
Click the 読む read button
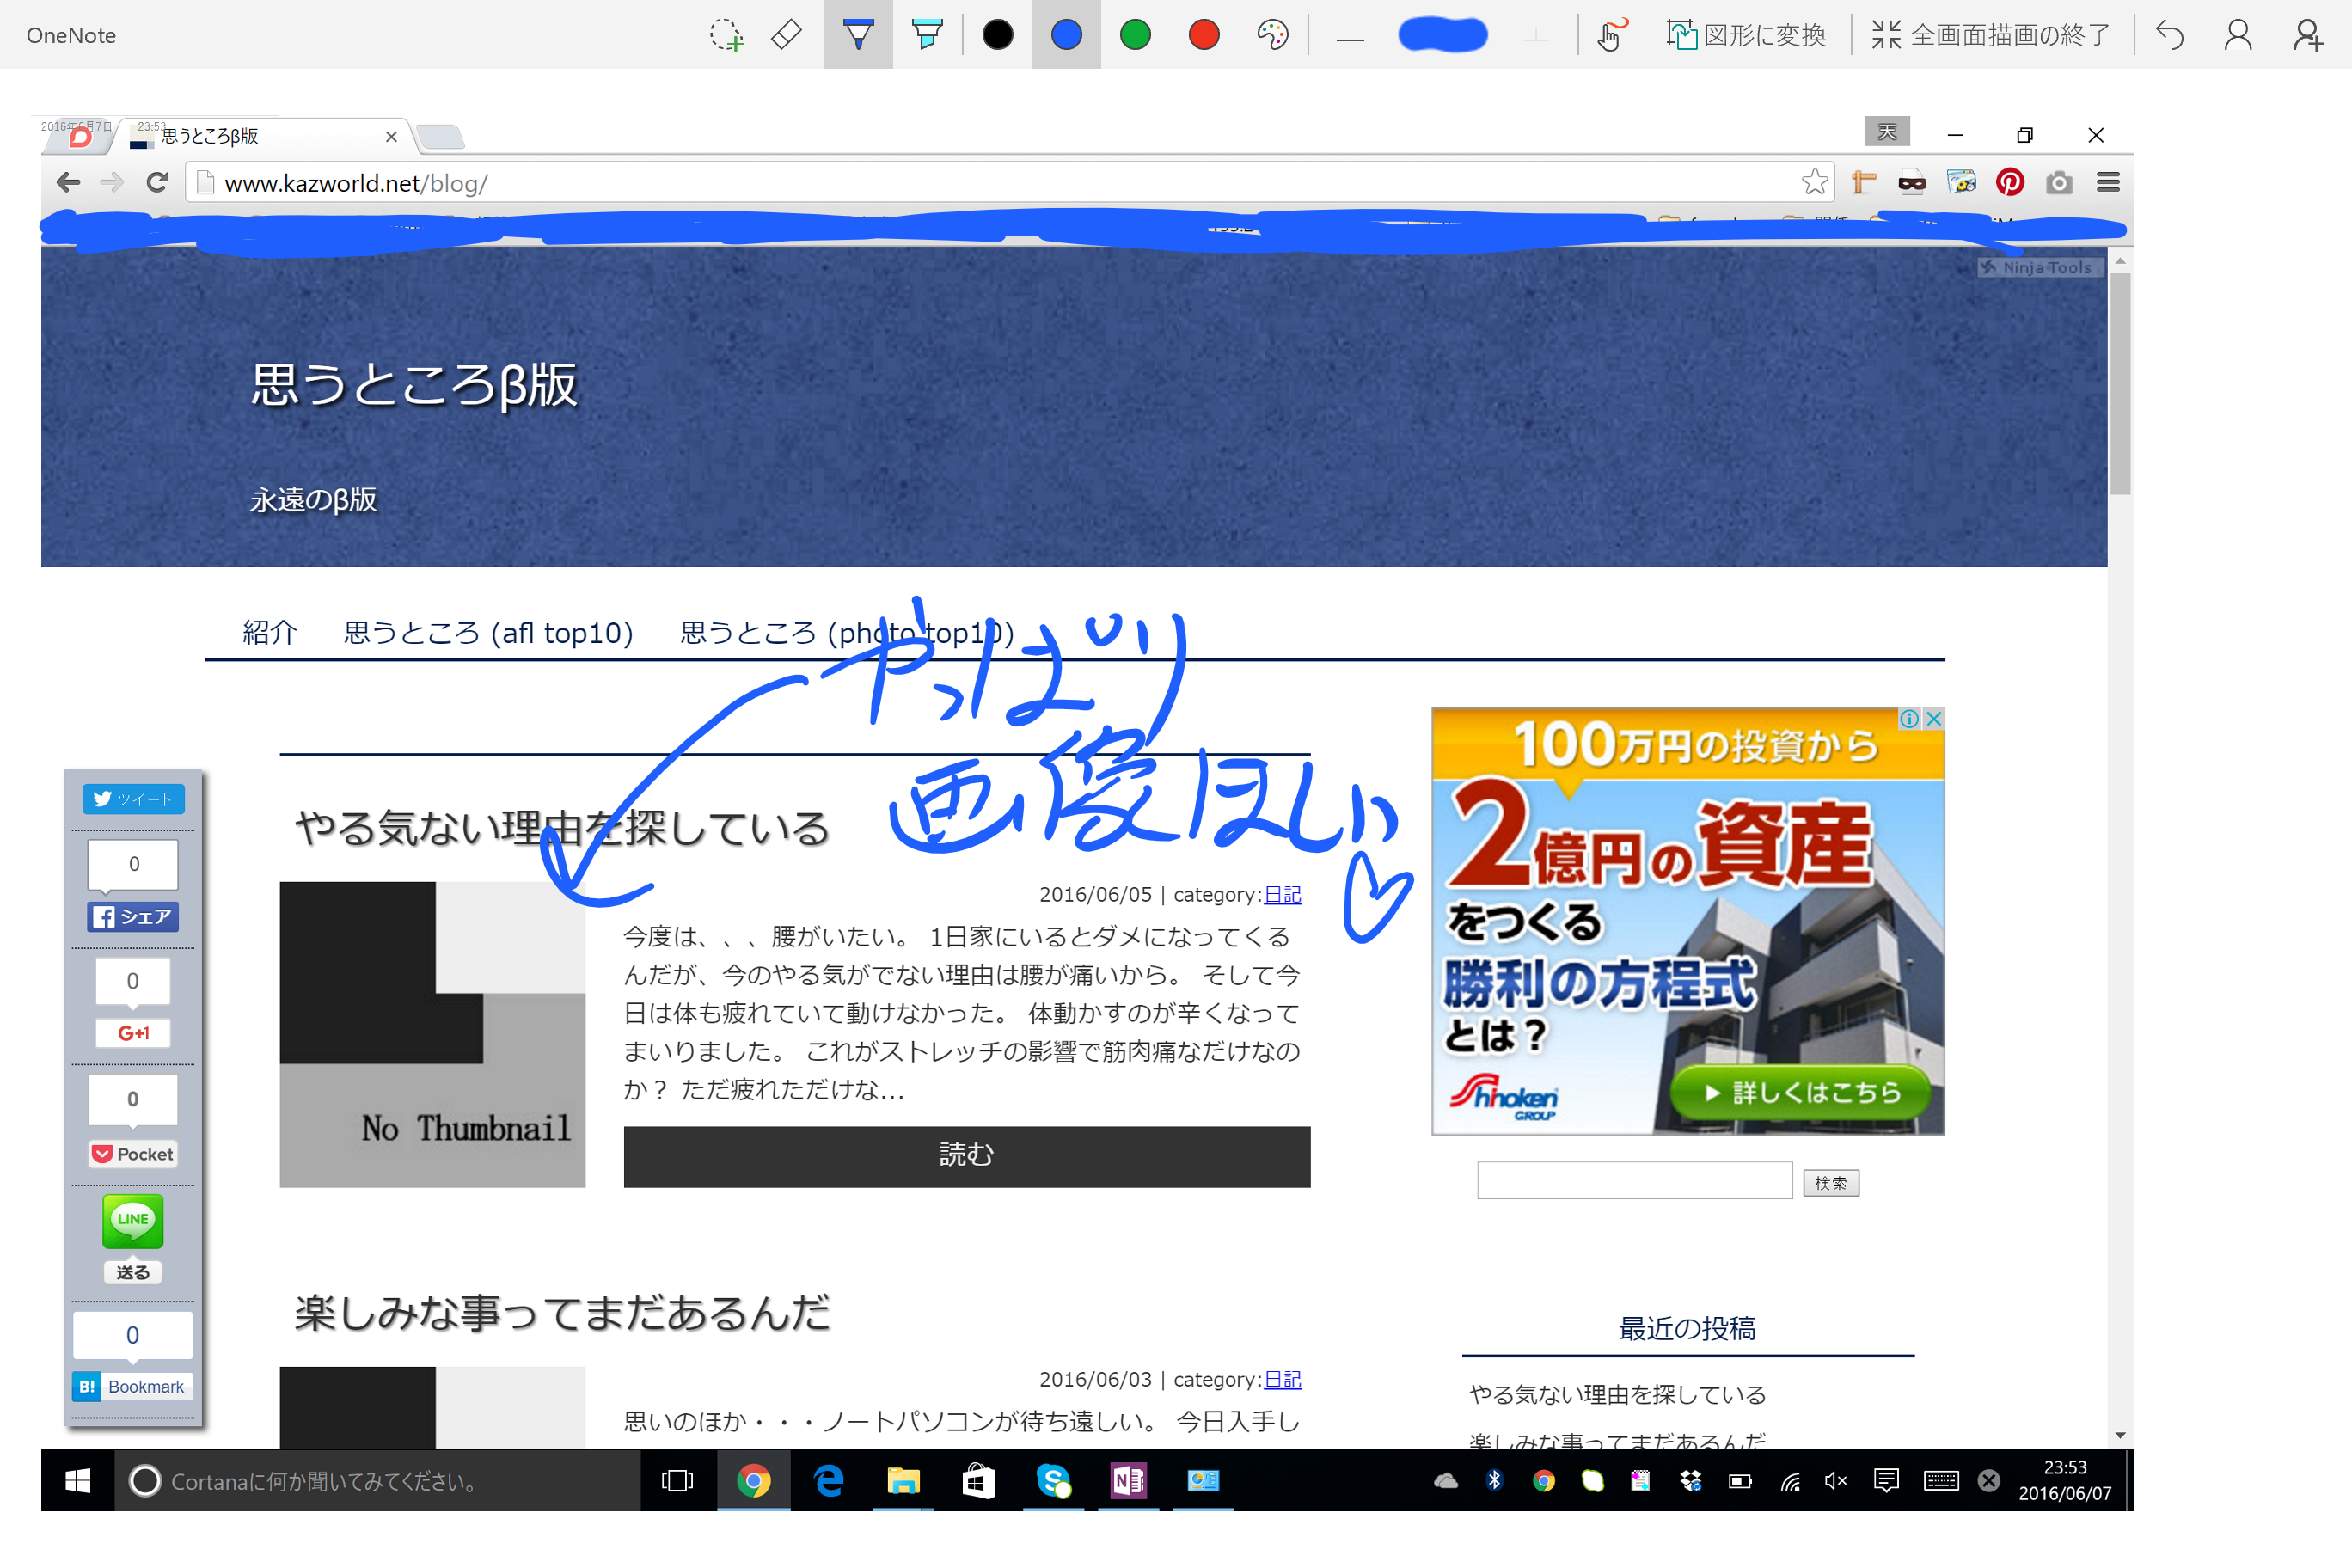(966, 1157)
